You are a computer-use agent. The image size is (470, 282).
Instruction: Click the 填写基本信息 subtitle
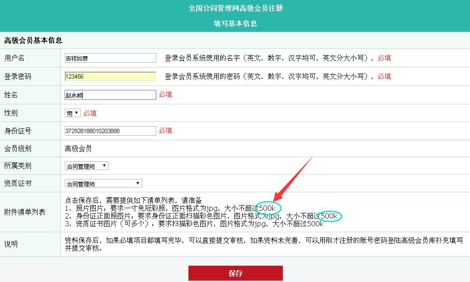point(236,23)
